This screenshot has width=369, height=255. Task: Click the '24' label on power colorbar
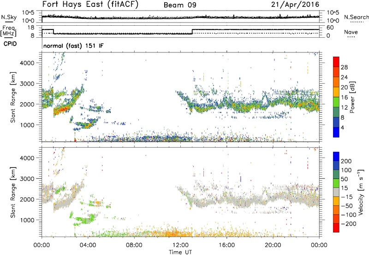click(x=344, y=77)
